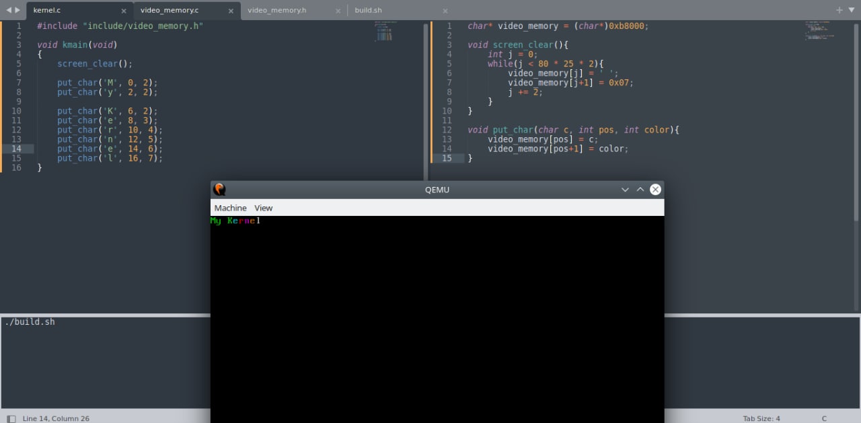Viewport: 861px width, 423px height.
Task: Click the void put_char definition line
Action: coord(573,129)
